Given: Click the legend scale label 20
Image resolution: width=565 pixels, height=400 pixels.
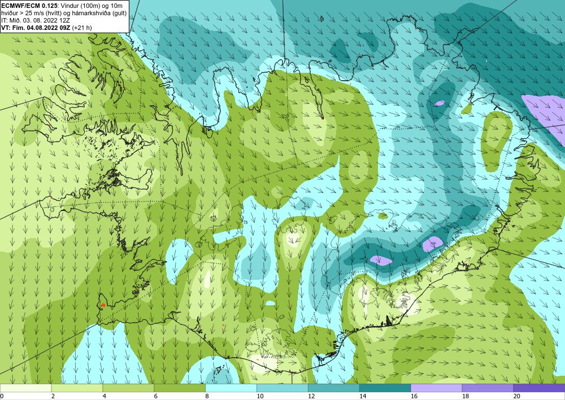Looking at the screenshot, I should click(x=516, y=397).
